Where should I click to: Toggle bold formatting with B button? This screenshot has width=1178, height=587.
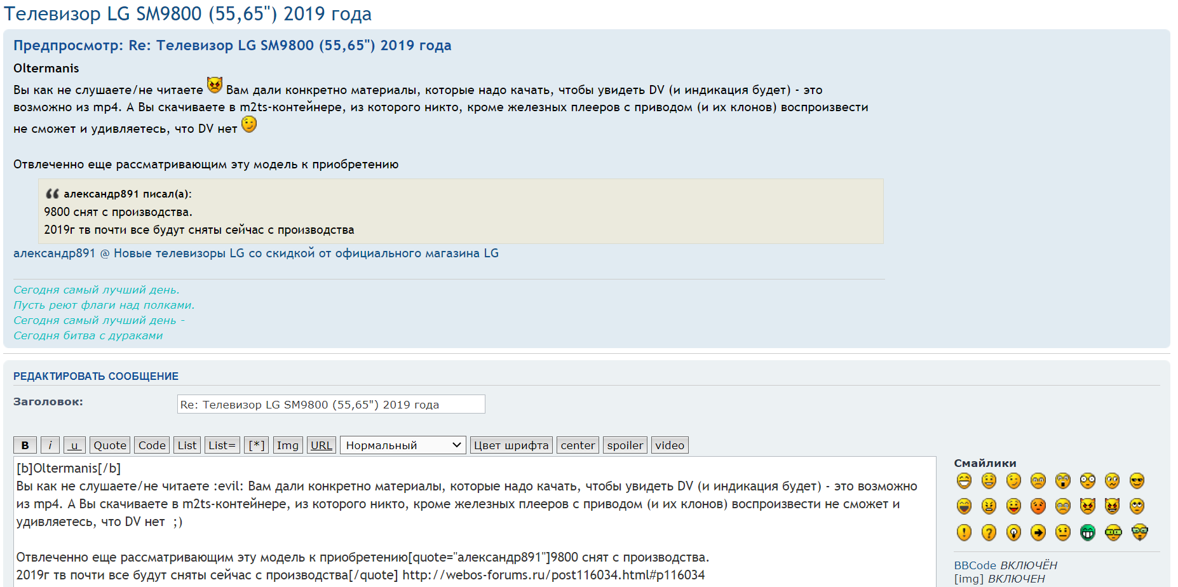[x=25, y=445]
